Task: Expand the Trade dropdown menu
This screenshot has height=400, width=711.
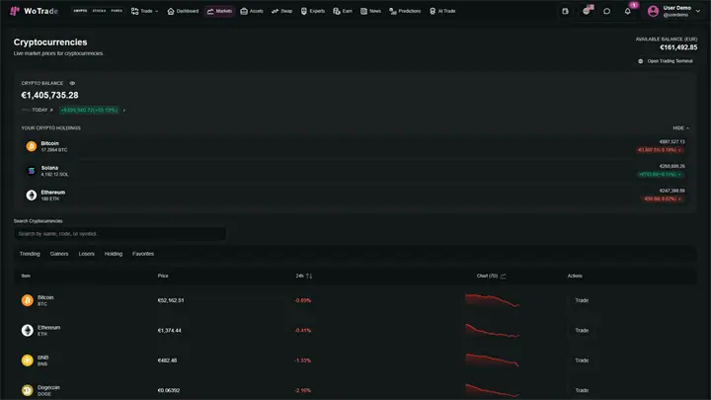Action: coord(144,11)
